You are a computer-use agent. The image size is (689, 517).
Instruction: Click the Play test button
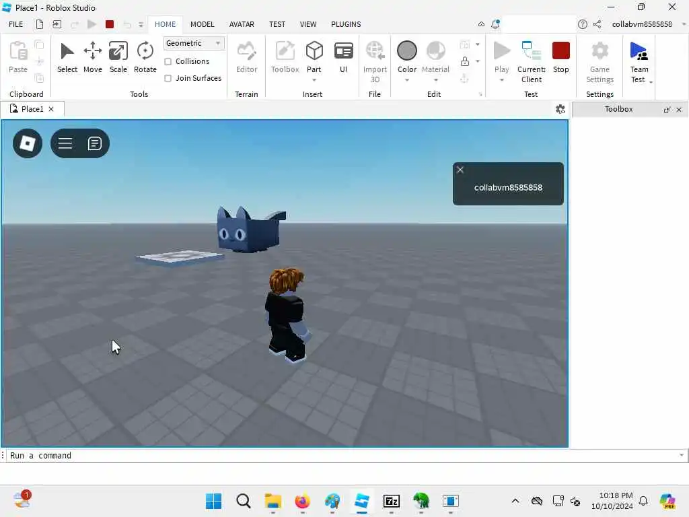(501, 57)
